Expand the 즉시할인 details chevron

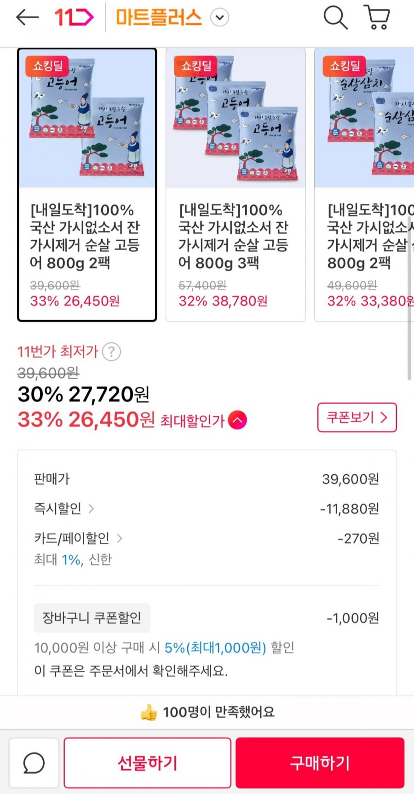tap(91, 509)
